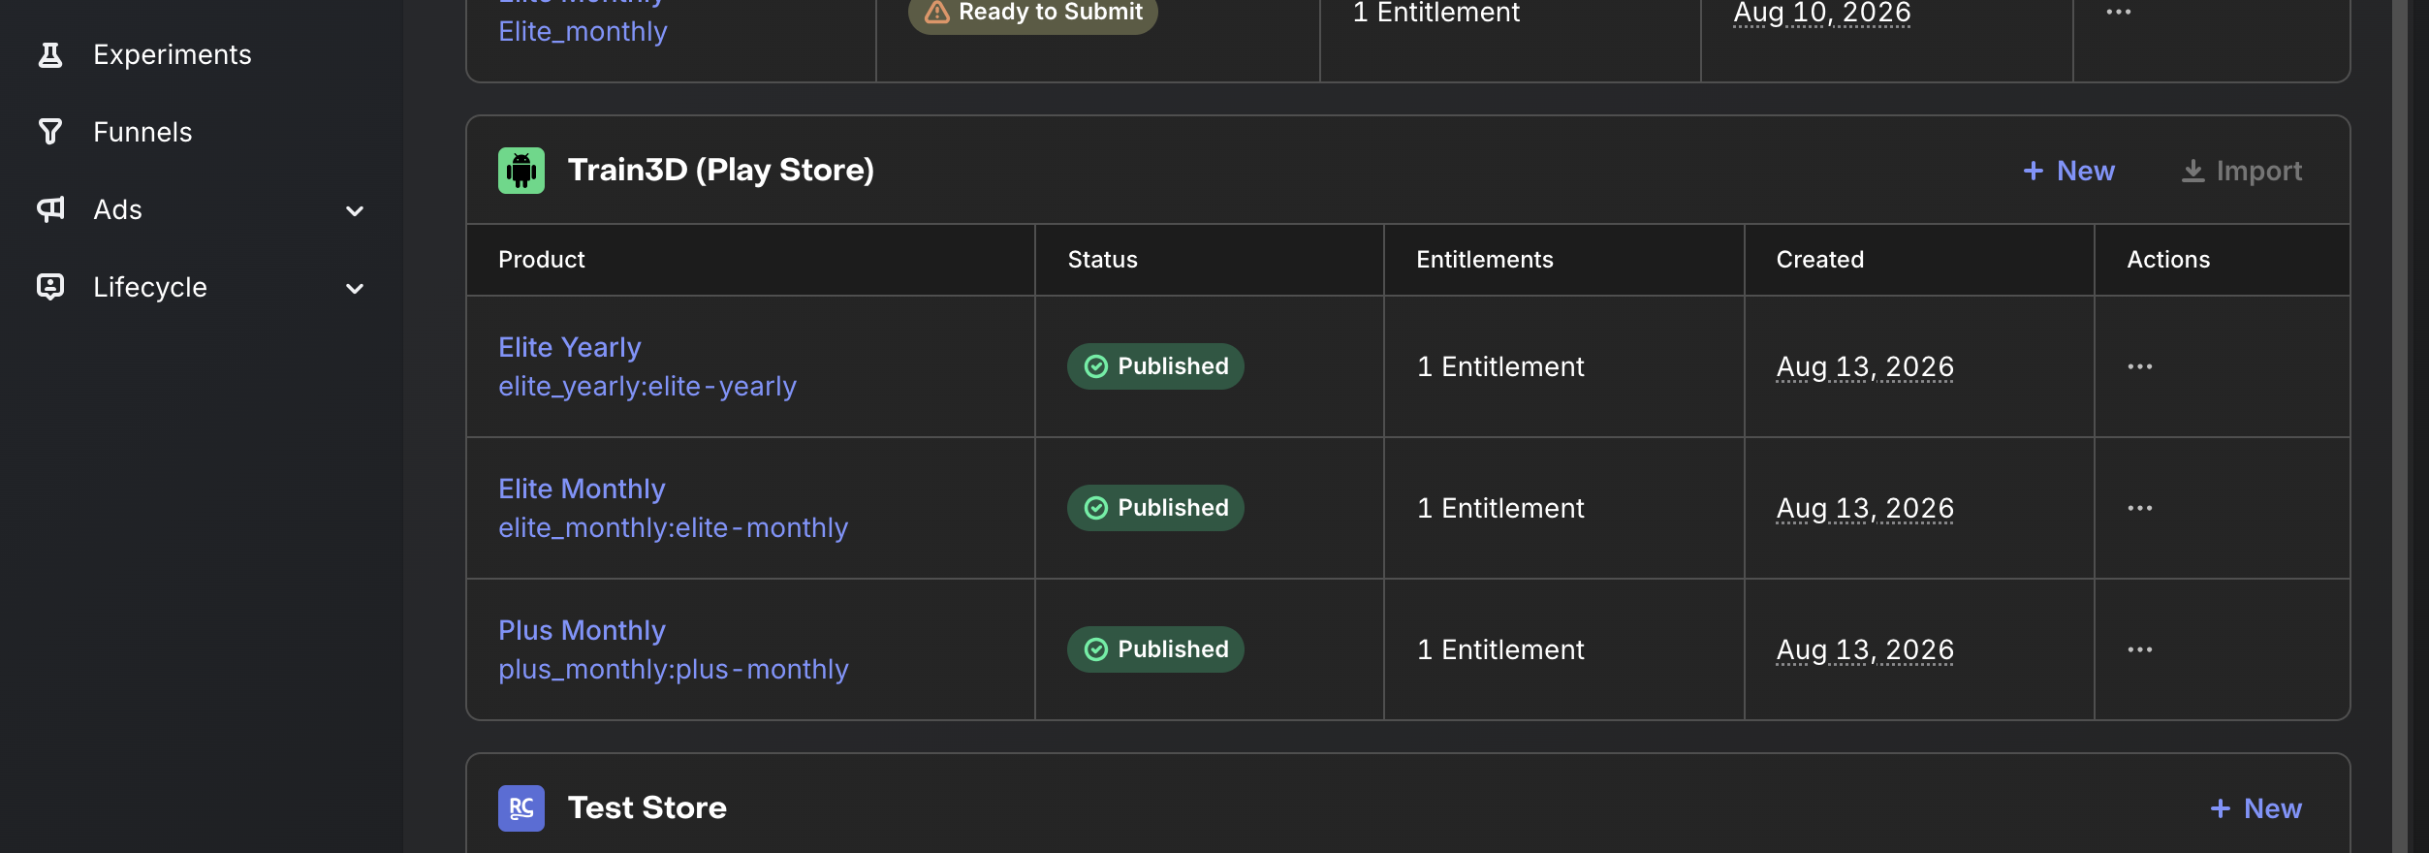
Task: Open actions menu for Elite Monthly Play Store row
Action: tap(2140, 508)
